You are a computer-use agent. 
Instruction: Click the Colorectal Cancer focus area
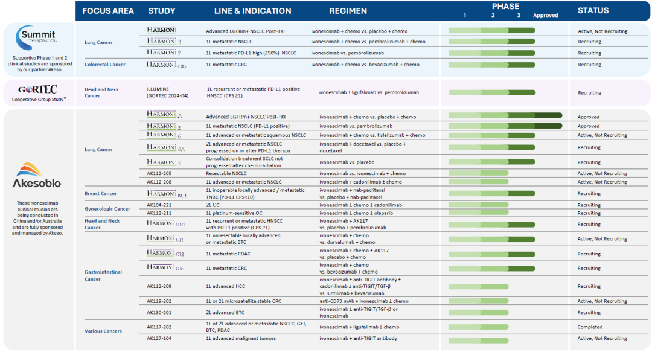tap(105, 65)
